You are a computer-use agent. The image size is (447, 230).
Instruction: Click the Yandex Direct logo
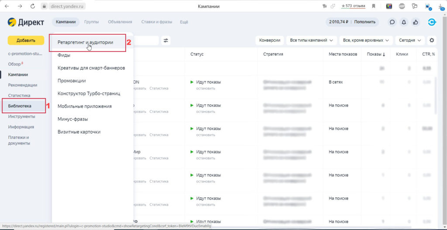point(25,22)
